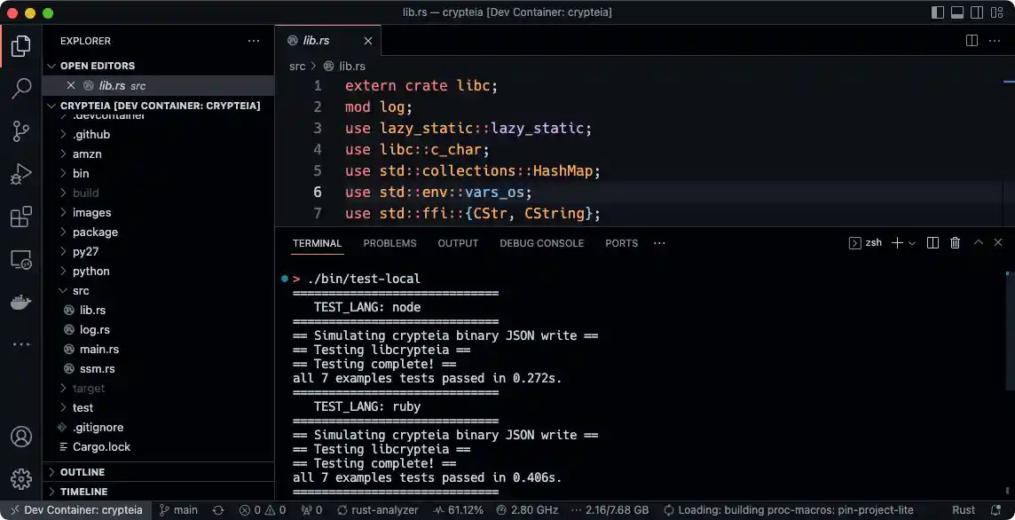Click the main branch indicator
Viewport: 1015px width, 520px height.
tap(180, 510)
